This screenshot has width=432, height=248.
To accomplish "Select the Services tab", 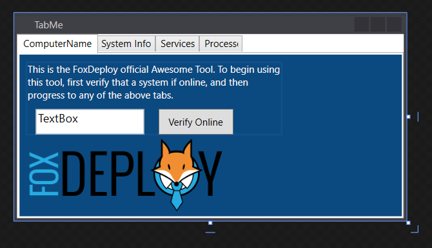I will [177, 44].
